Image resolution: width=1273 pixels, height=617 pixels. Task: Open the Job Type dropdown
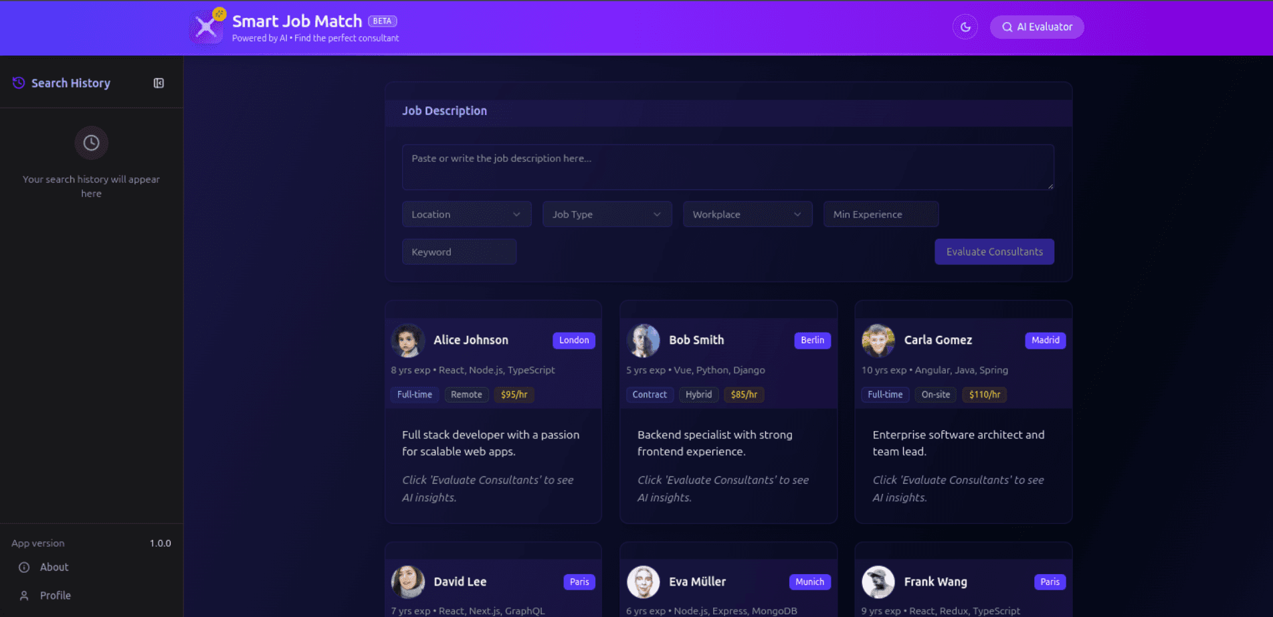pyautogui.click(x=607, y=214)
